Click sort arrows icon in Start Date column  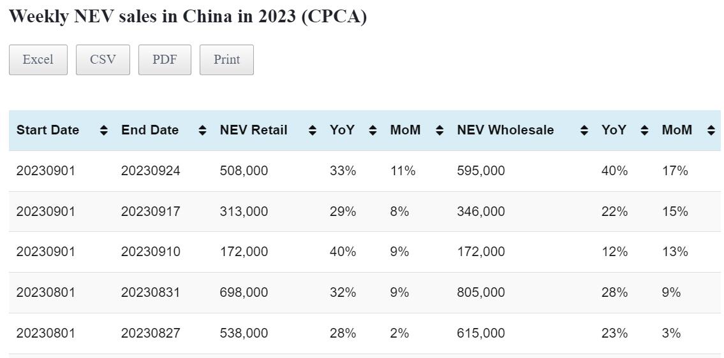(104, 131)
